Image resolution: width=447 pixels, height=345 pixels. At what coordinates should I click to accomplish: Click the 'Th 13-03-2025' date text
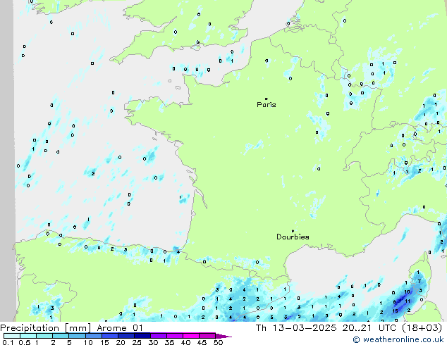click(x=296, y=328)
